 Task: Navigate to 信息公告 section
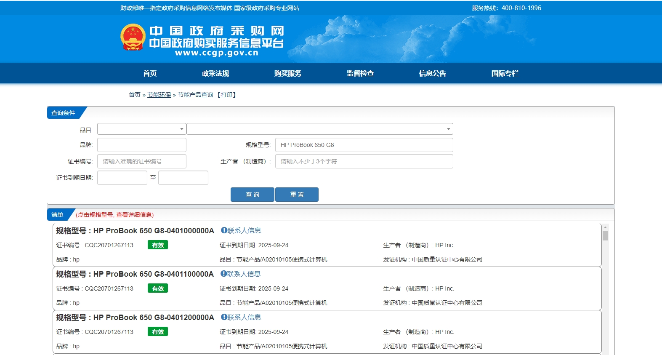tap(432, 73)
